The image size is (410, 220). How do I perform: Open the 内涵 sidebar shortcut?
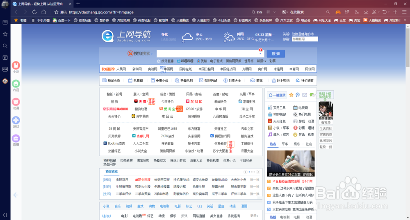[x=16, y=85]
